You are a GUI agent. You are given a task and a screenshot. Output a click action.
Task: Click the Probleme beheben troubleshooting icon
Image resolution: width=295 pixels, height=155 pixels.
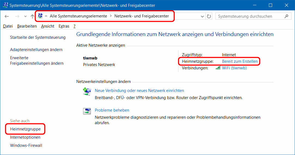click(x=87, y=111)
